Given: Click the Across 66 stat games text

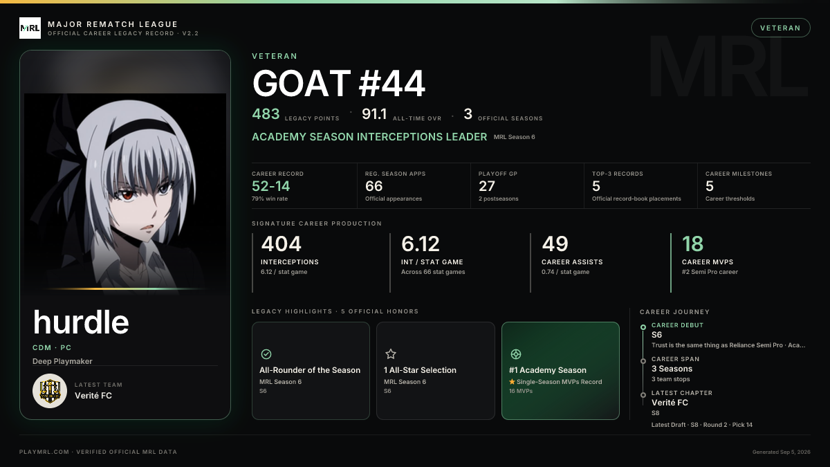Looking at the screenshot, I should pyautogui.click(x=433, y=272).
